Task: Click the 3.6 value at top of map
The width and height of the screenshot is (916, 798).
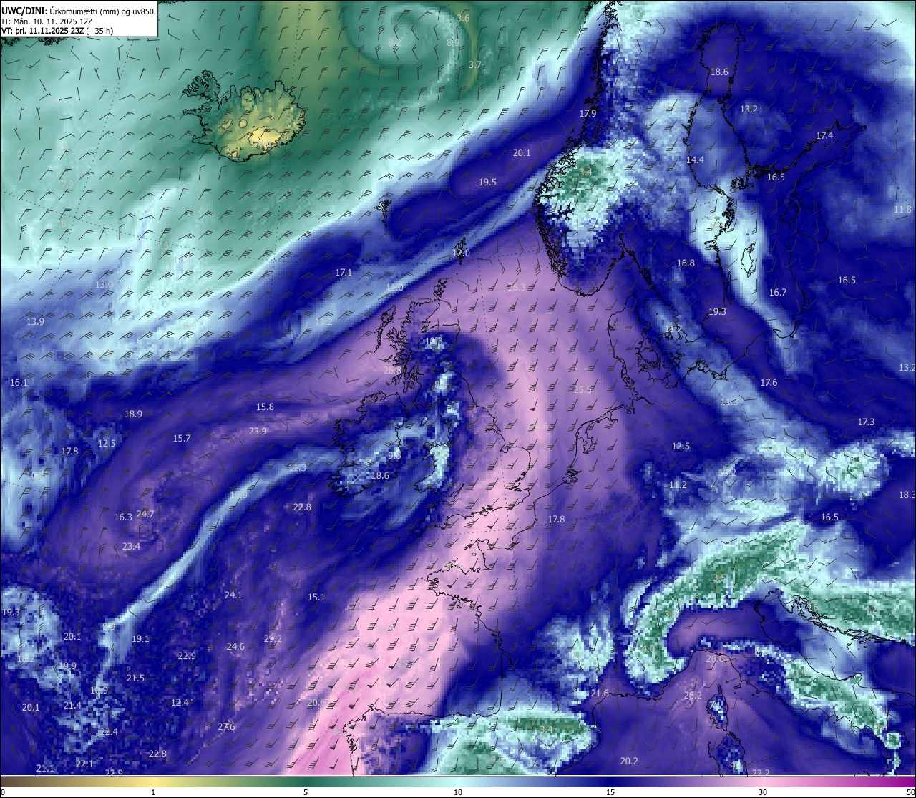Action: coord(463,18)
